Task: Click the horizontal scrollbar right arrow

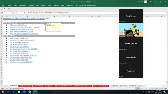Action: click(x=165, y=86)
